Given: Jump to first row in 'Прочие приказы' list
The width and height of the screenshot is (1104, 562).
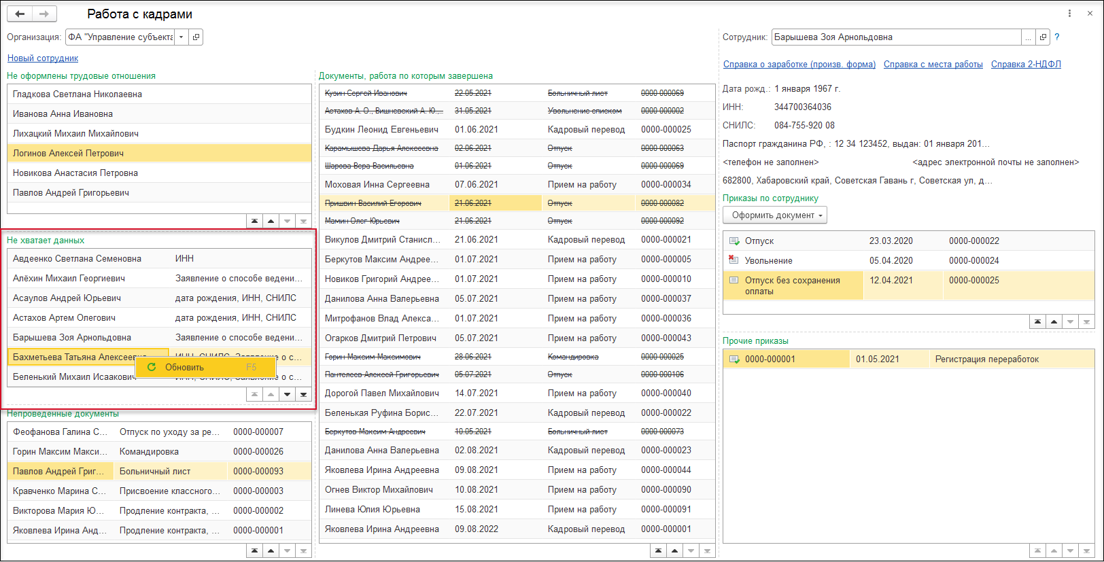Looking at the screenshot, I should click(1038, 550).
